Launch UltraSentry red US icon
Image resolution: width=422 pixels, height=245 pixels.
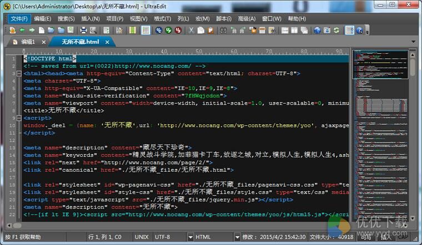tap(178, 30)
